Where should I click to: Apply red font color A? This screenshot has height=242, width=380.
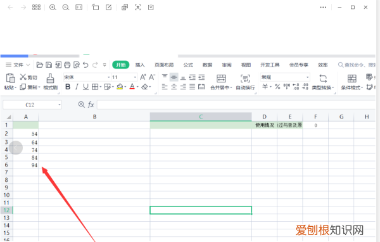[x=132, y=87]
